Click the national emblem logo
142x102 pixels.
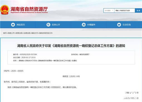(x=5, y=10)
